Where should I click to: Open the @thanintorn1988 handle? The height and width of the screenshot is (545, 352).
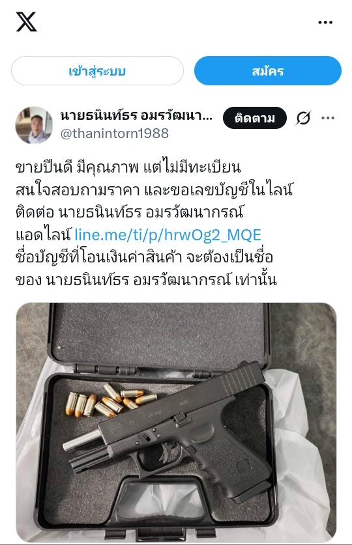click(115, 133)
